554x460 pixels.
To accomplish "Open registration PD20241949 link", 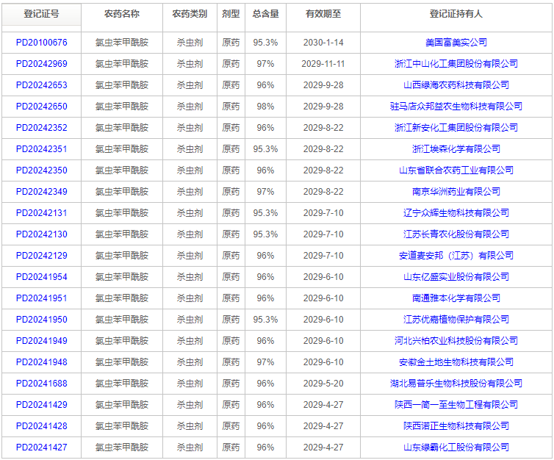I will [42, 341].
